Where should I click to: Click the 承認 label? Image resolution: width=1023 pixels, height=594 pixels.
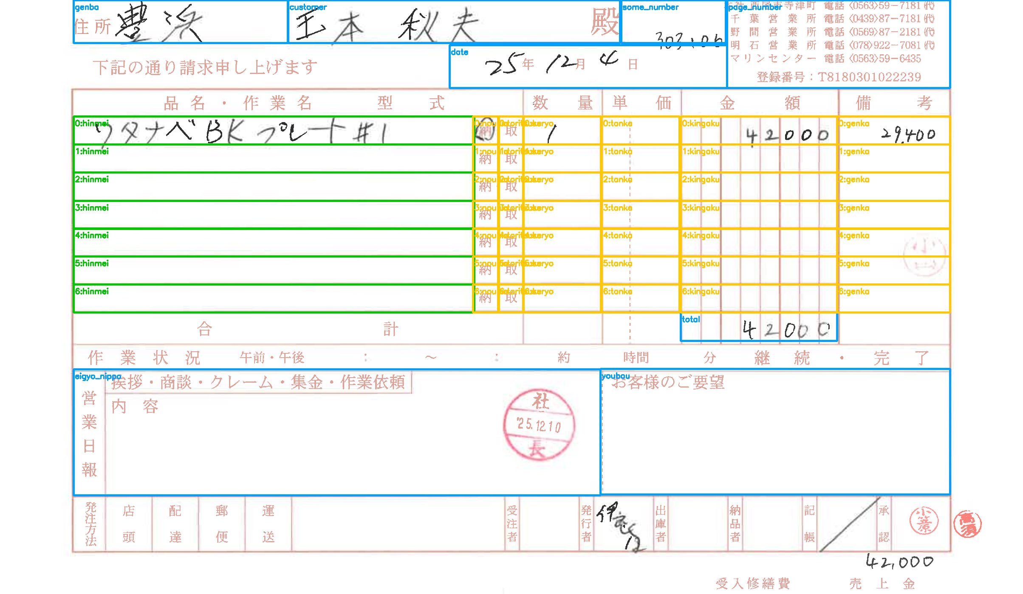click(x=884, y=524)
